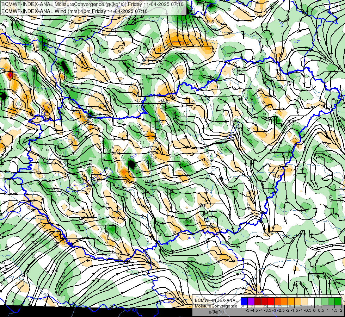The width and height of the screenshot is (345, 317).
Task: Click the large black convergence blob in the map center
Action: point(131,164)
